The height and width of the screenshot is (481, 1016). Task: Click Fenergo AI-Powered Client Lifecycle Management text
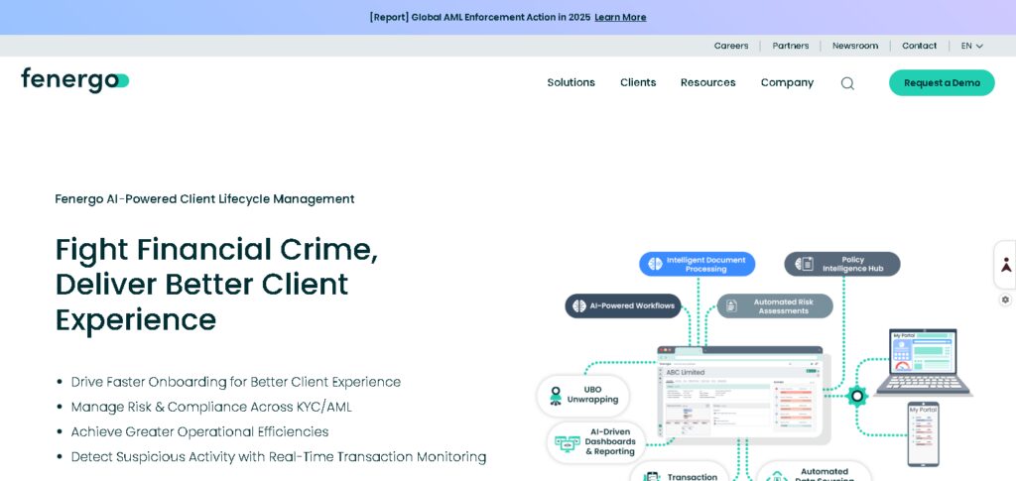click(204, 199)
